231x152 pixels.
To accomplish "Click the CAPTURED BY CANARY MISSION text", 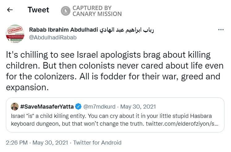I will point(97,11).
